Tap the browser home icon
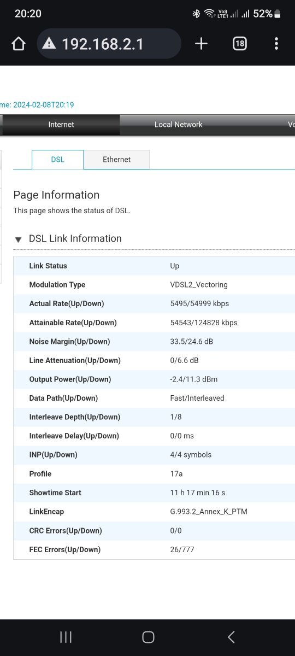Image resolution: width=295 pixels, height=656 pixels. pos(19,44)
